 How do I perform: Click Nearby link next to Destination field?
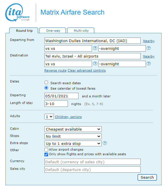point(149,56)
